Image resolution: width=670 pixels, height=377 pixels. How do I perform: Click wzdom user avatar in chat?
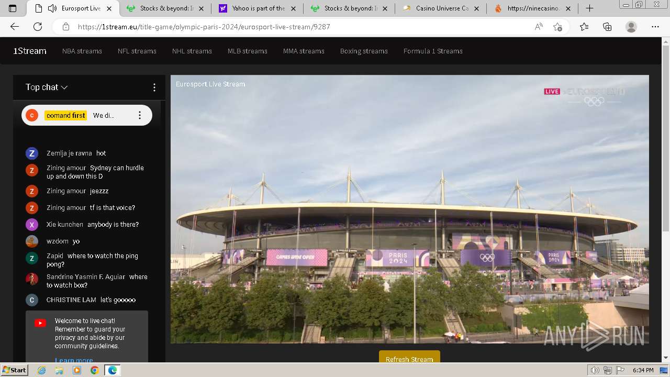point(32,241)
